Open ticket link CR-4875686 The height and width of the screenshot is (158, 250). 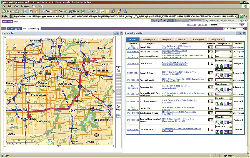tap(133, 63)
